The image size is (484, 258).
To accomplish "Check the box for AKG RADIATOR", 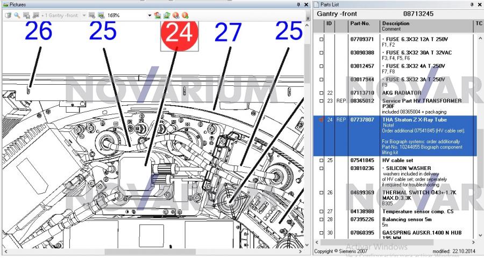I will point(321,93).
